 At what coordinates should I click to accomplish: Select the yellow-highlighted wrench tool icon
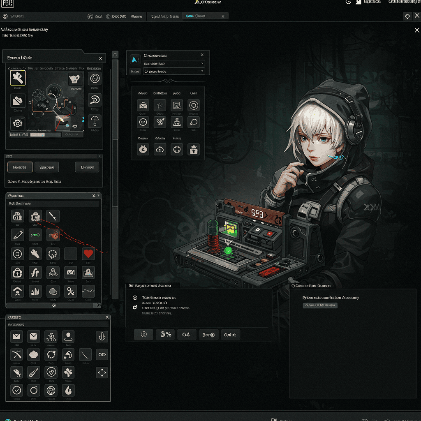18,78
